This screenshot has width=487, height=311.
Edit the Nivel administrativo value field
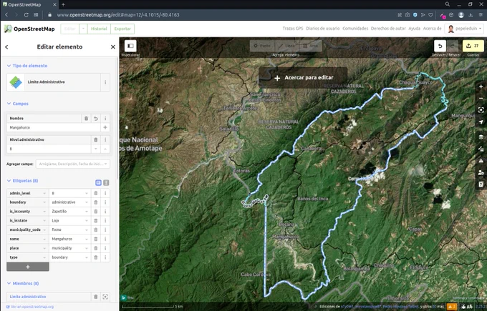pos(49,149)
